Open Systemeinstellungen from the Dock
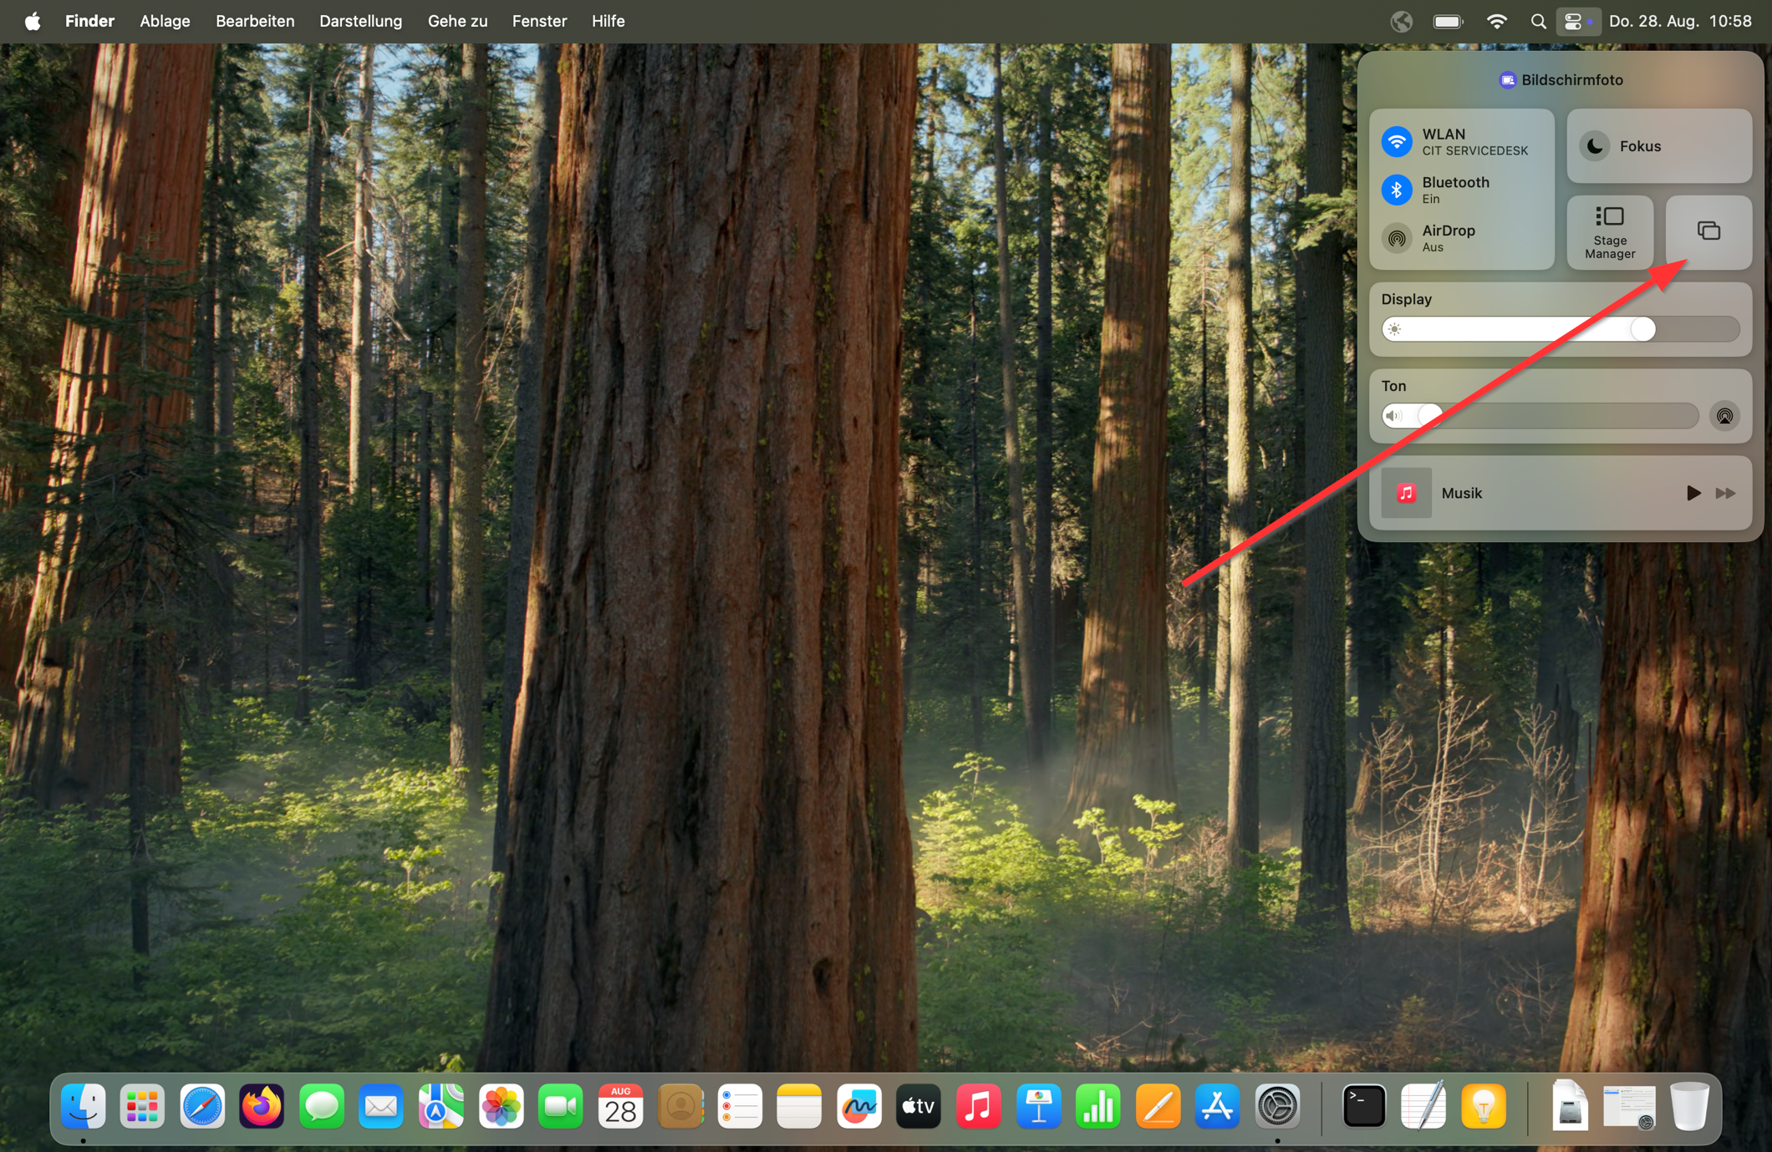Viewport: 1772px width, 1152px height. pos(1278,1106)
